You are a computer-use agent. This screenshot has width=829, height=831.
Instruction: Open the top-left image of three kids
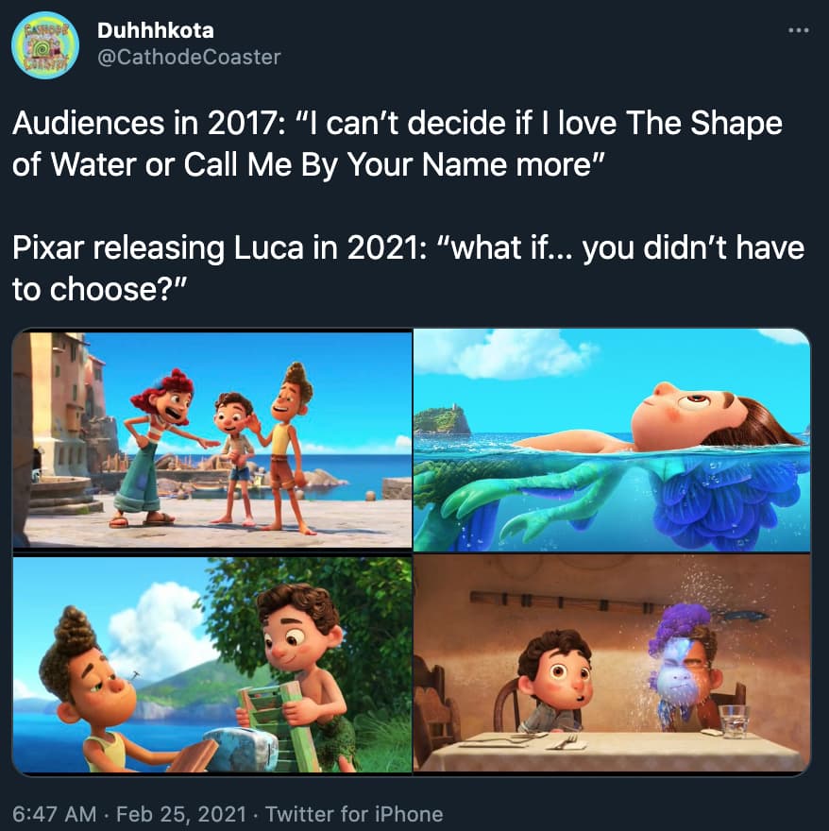[x=212, y=439]
